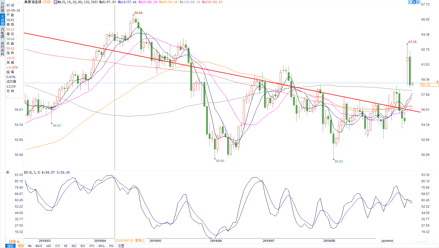
Task: Open the 合约资料 side tab
Action: pyautogui.click(x=3, y=48)
